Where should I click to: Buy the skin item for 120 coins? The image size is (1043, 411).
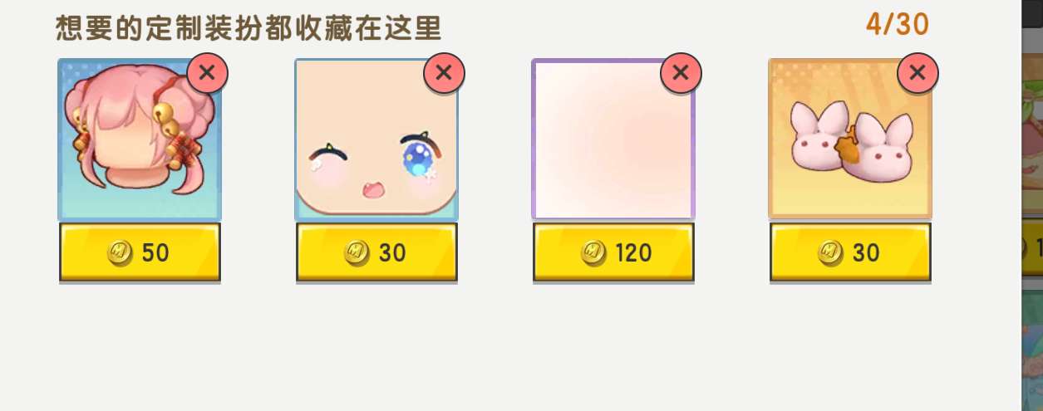(613, 252)
